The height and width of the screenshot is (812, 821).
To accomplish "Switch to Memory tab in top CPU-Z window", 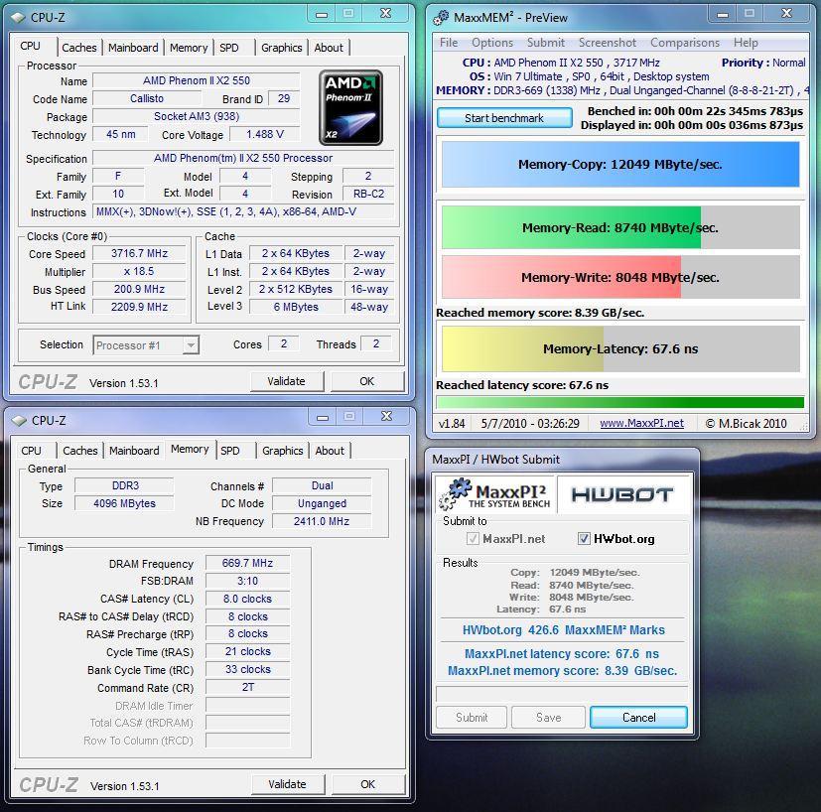I will tap(189, 48).
